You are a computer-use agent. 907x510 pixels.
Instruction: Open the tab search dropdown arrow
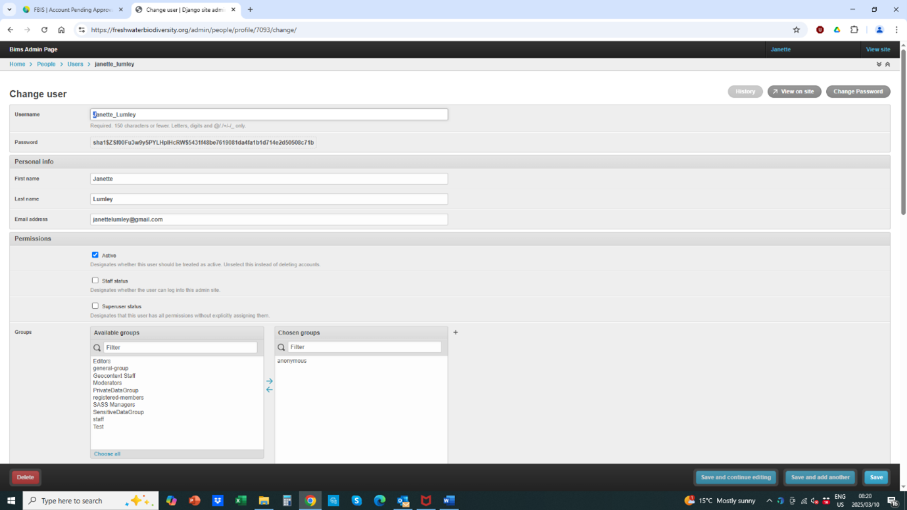9,10
